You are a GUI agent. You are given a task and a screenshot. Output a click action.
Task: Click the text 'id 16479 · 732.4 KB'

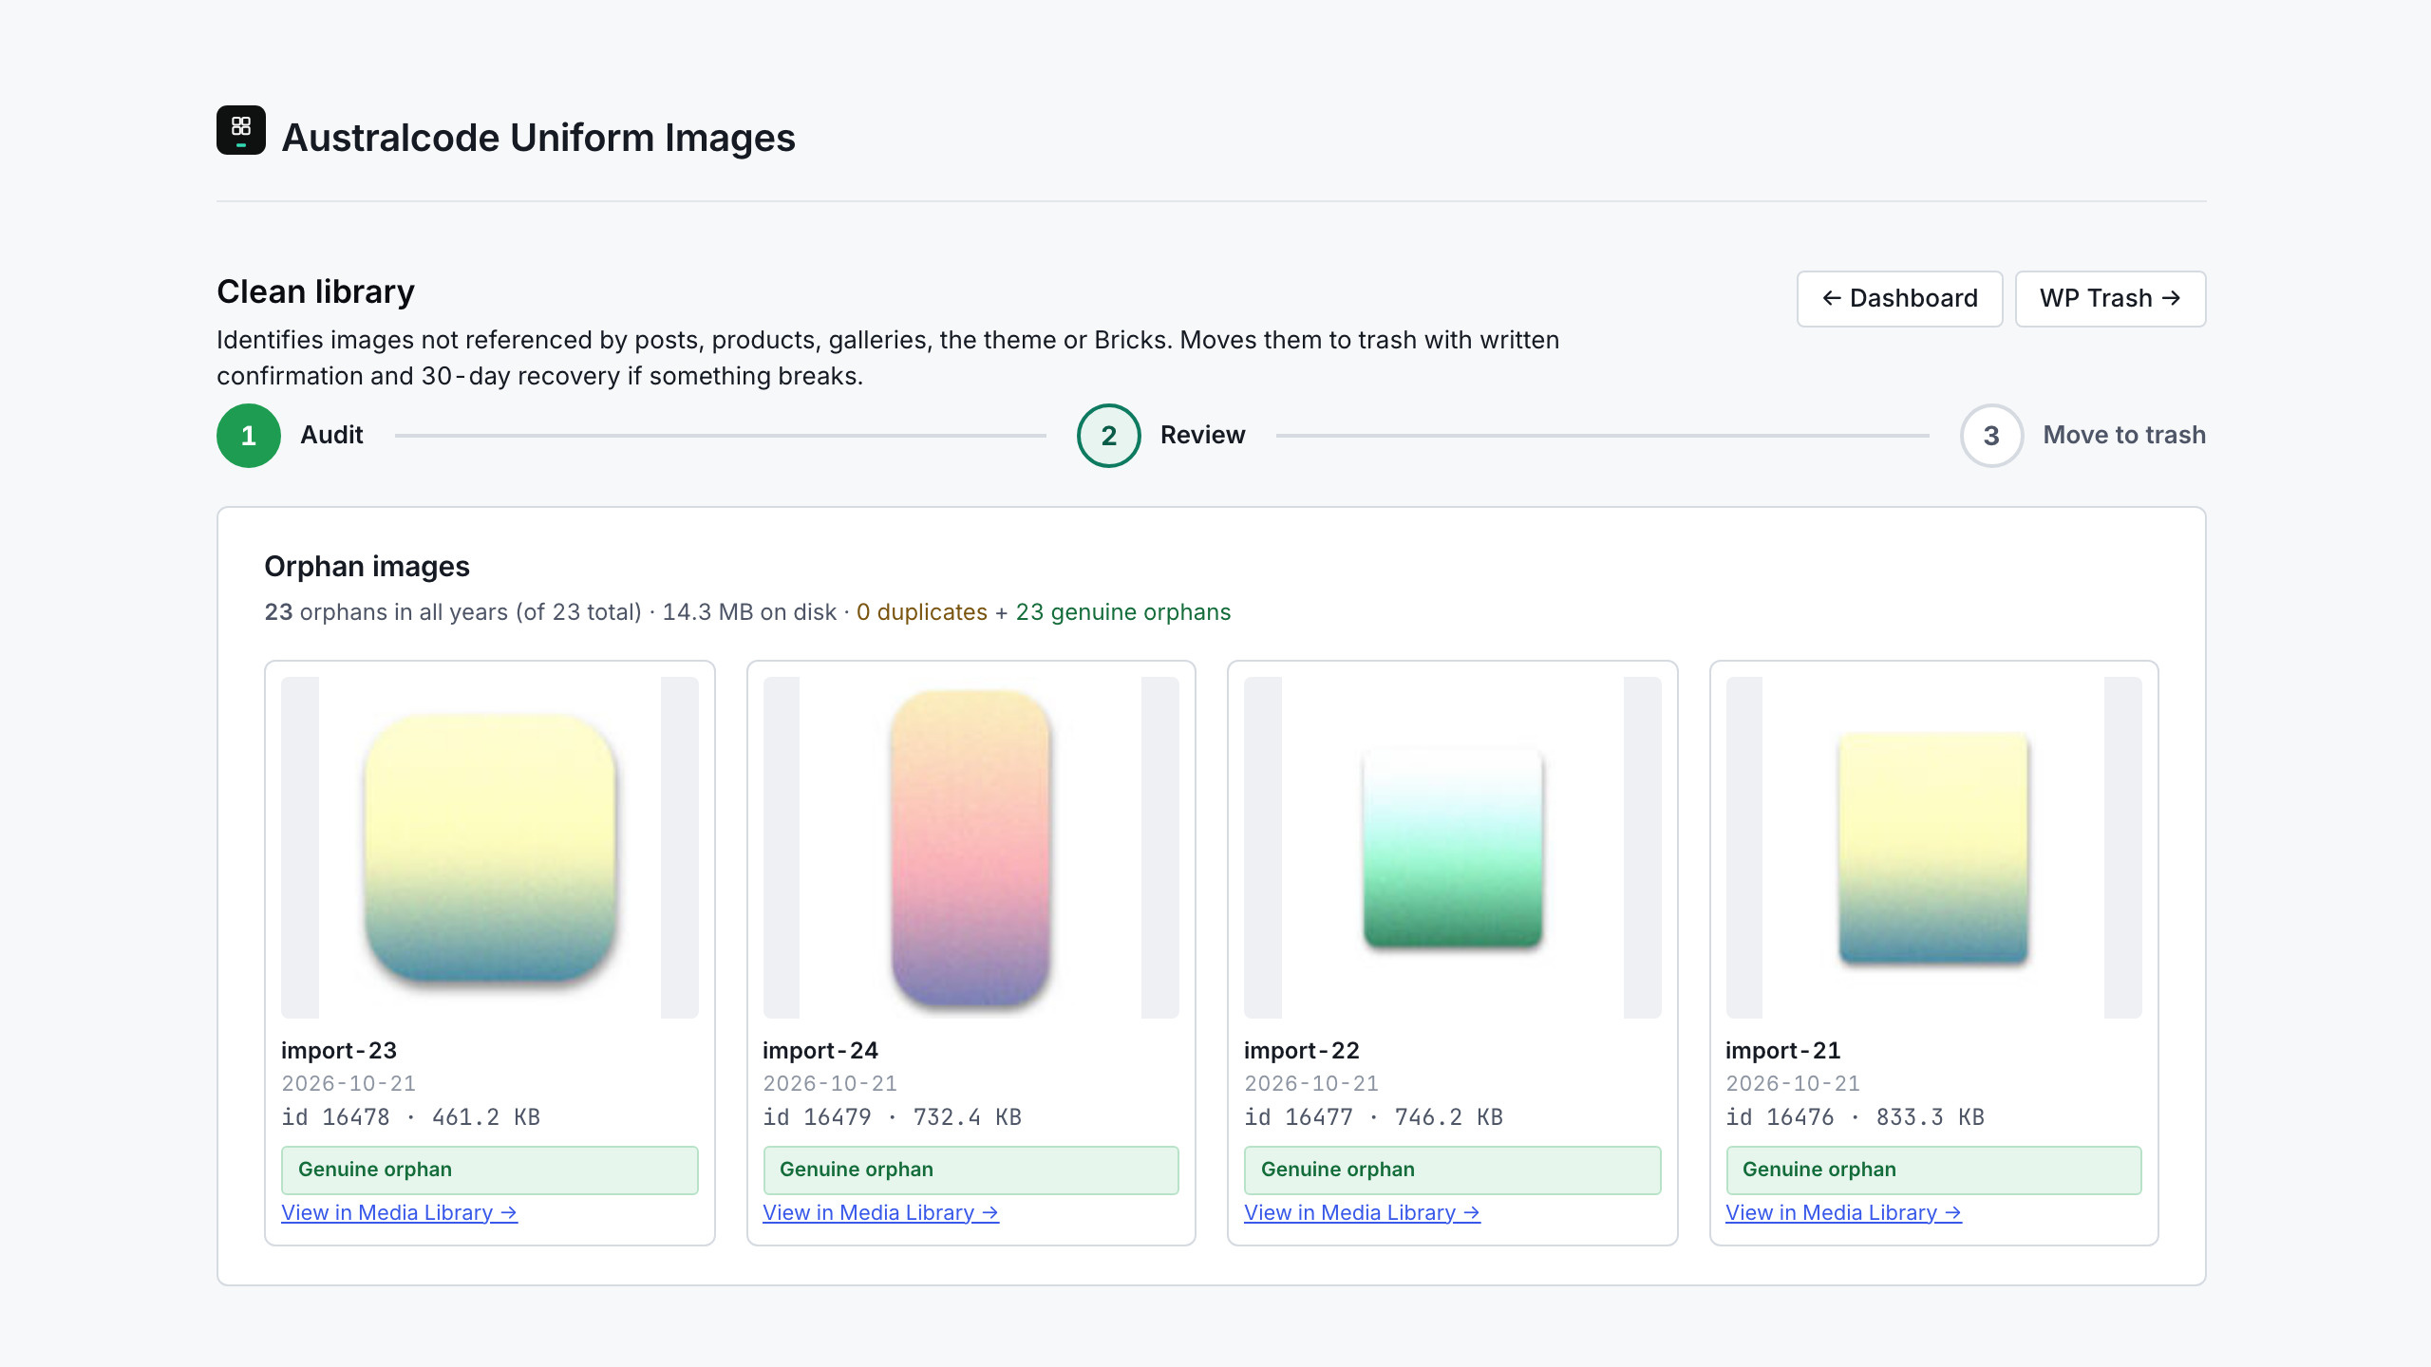[x=892, y=1117]
